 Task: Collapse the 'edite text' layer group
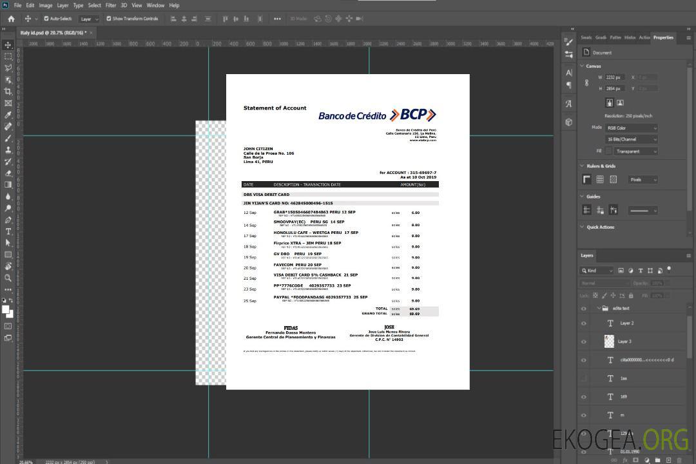599,308
